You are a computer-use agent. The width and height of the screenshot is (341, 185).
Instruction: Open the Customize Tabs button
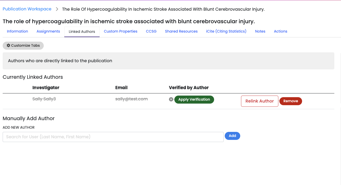(23, 46)
